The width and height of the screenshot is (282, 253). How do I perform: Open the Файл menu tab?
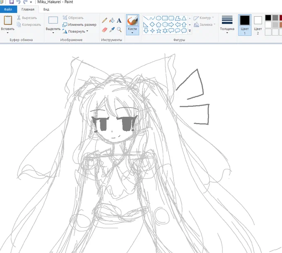point(8,10)
